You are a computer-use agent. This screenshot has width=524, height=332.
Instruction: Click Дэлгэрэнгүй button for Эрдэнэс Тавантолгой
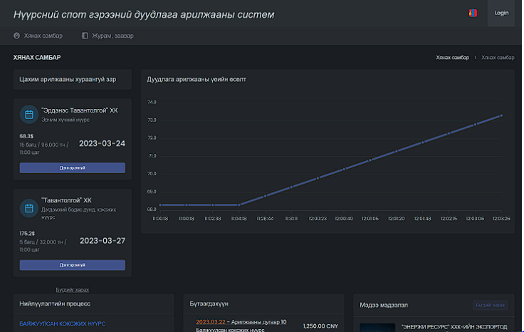coord(72,168)
